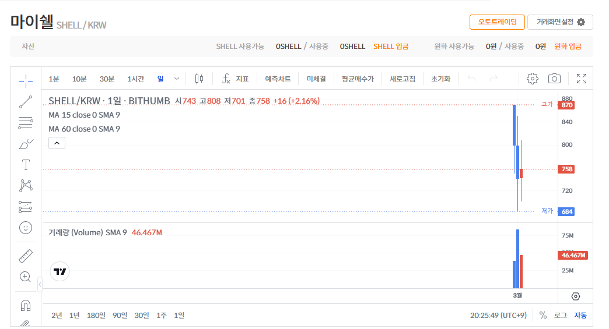Open 오토트레이딩 auto trading
609x329 pixels.
(497, 22)
